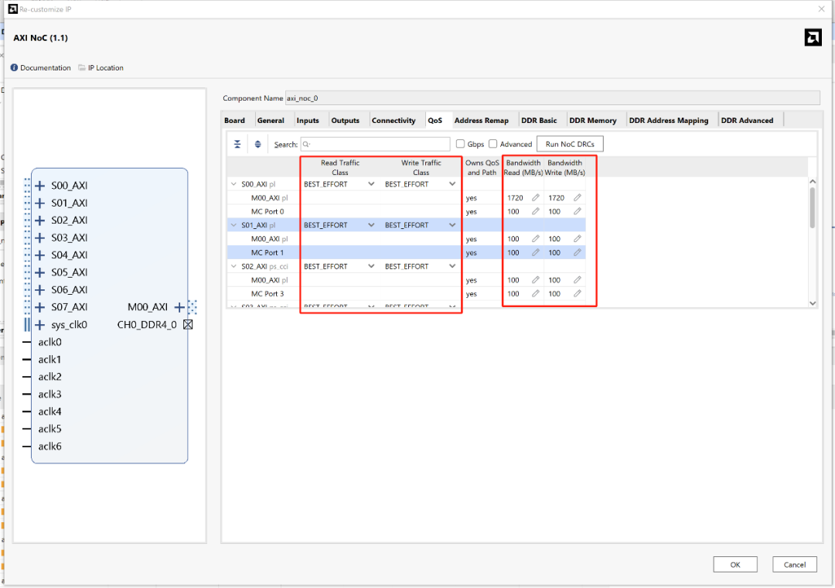This screenshot has width=835, height=588.
Task: Click the QoS table vertical scrollbar
Action: (812, 207)
